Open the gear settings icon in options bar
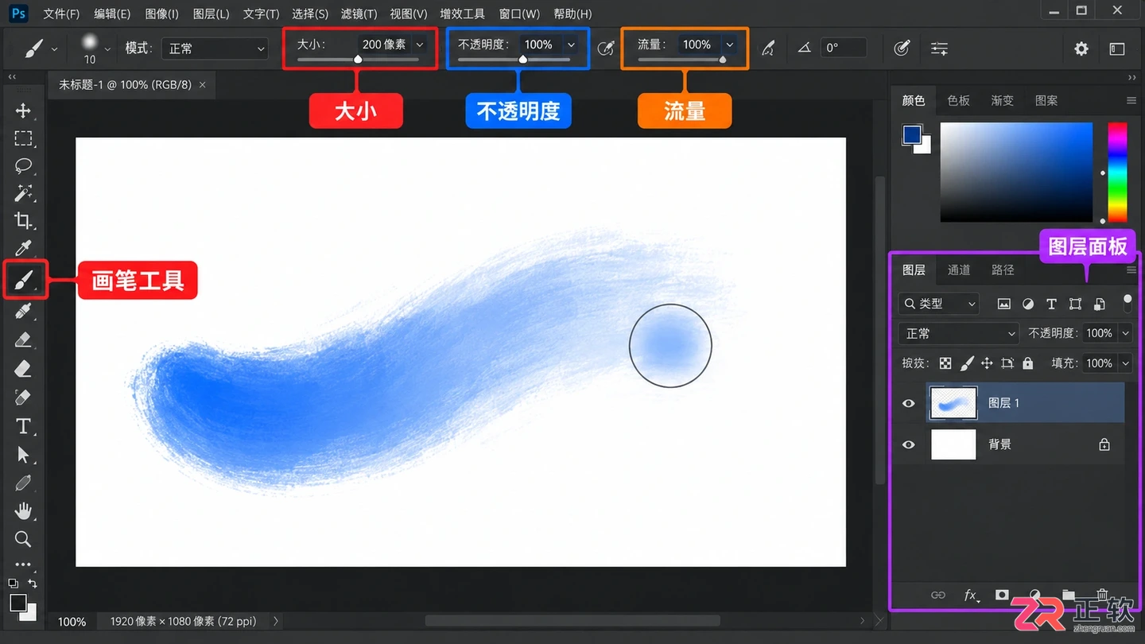1145x644 pixels. 1081,48
